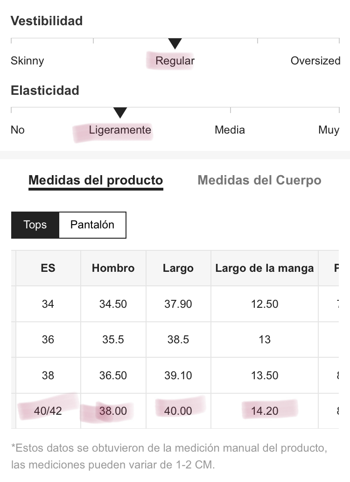350x482 pixels.
Task: Click the Vestibilidad black triangle marker
Action: [x=175, y=43]
